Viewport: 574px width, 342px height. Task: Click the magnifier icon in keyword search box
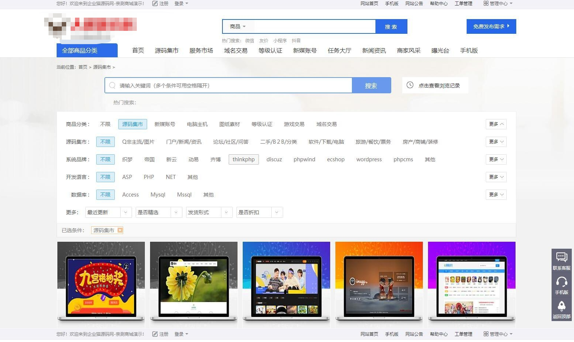coord(112,85)
